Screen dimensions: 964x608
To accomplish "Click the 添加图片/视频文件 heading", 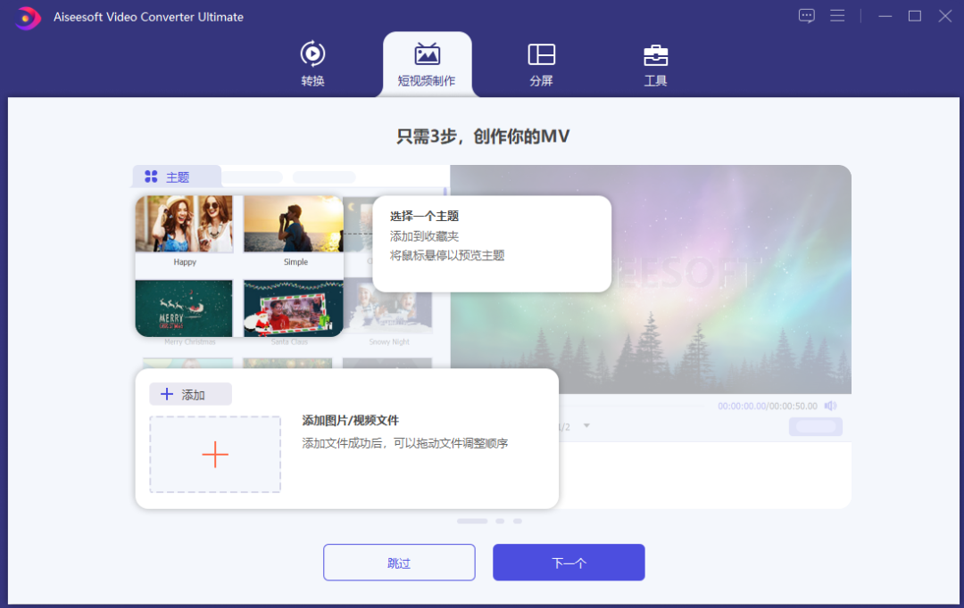I will (x=351, y=421).
